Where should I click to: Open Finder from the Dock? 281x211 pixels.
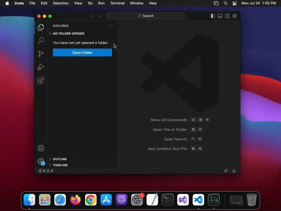click(29, 200)
